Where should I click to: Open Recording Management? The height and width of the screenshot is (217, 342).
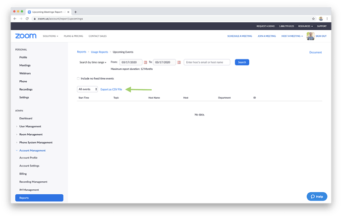click(x=33, y=182)
